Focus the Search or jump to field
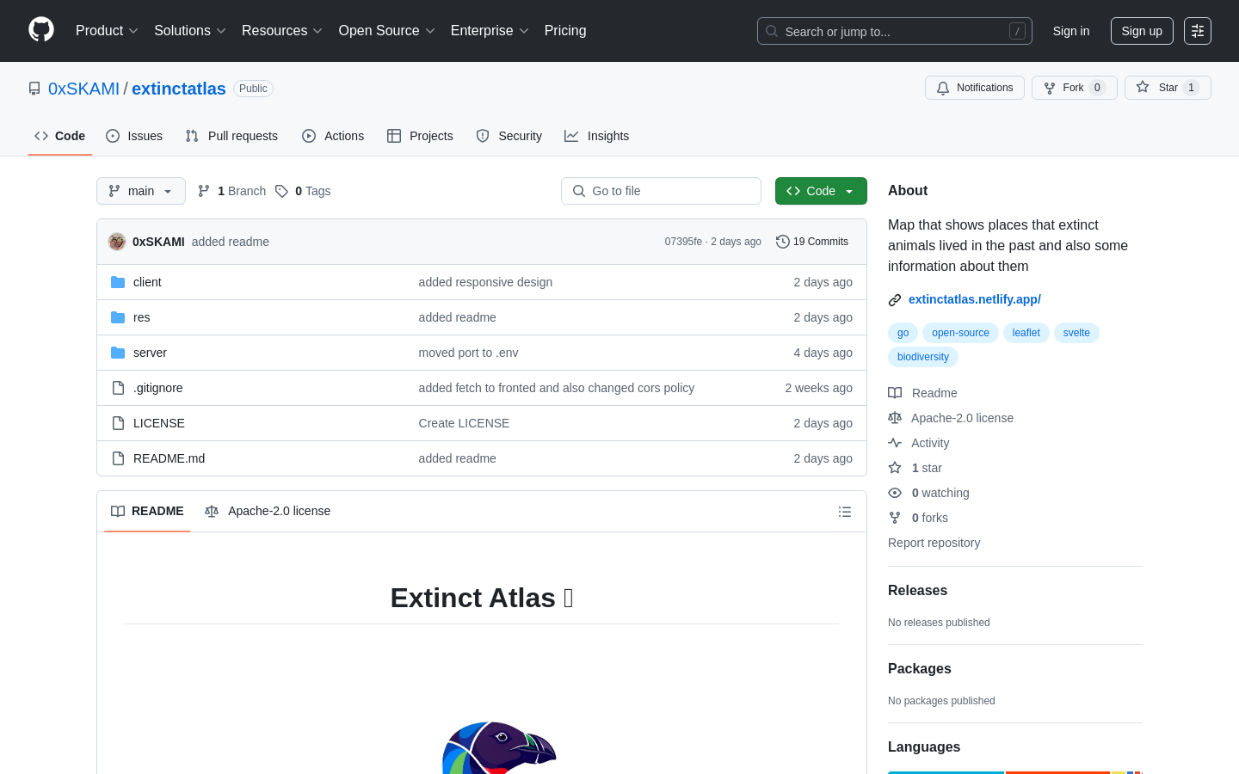The width and height of the screenshot is (1239, 774). pos(895,31)
